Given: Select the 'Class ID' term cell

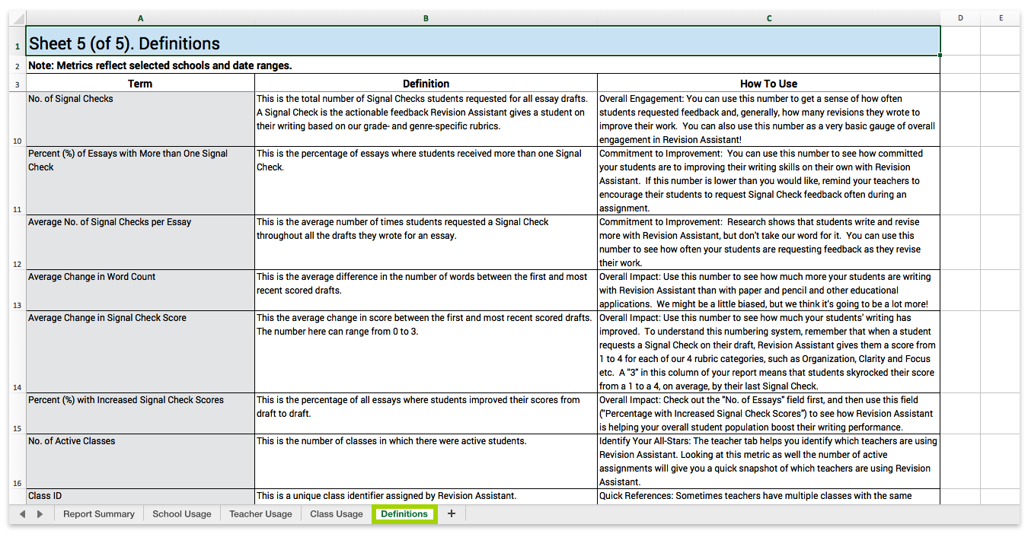Looking at the screenshot, I should coord(140,497).
